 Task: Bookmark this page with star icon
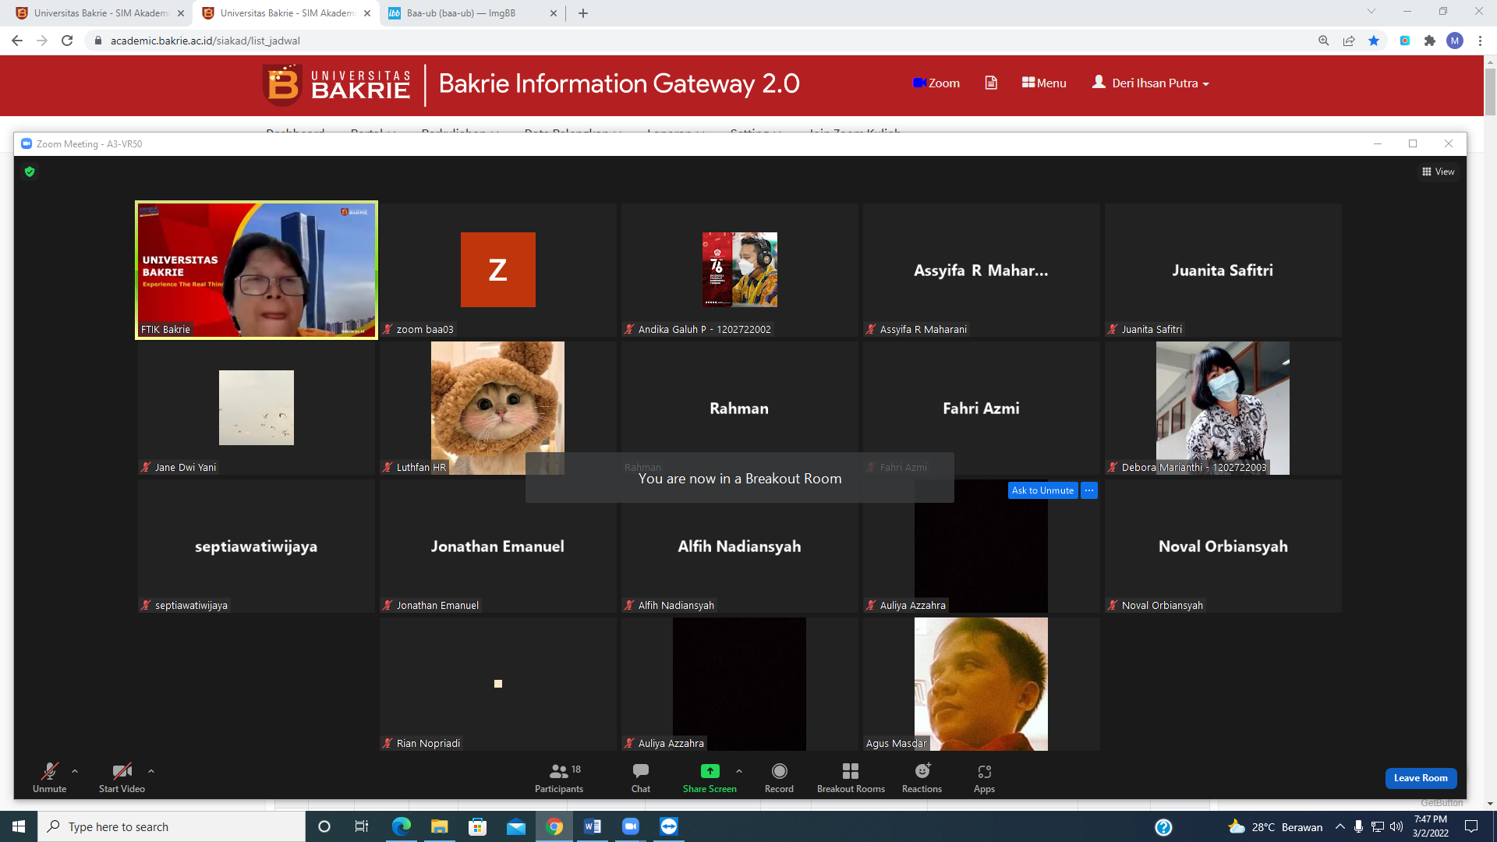click(x=1374, y=41)
